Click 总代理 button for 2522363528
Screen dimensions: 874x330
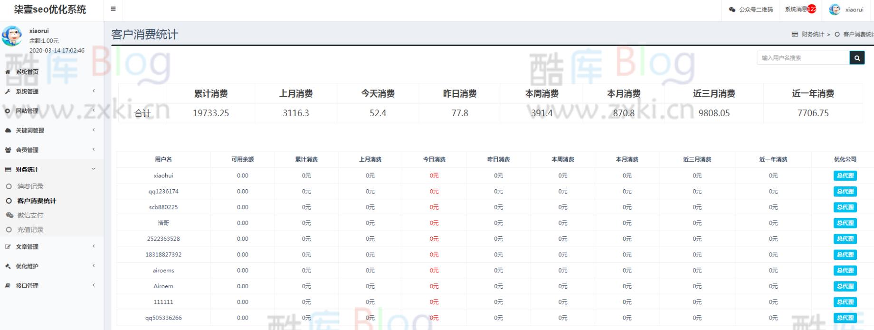pos(845,239)
